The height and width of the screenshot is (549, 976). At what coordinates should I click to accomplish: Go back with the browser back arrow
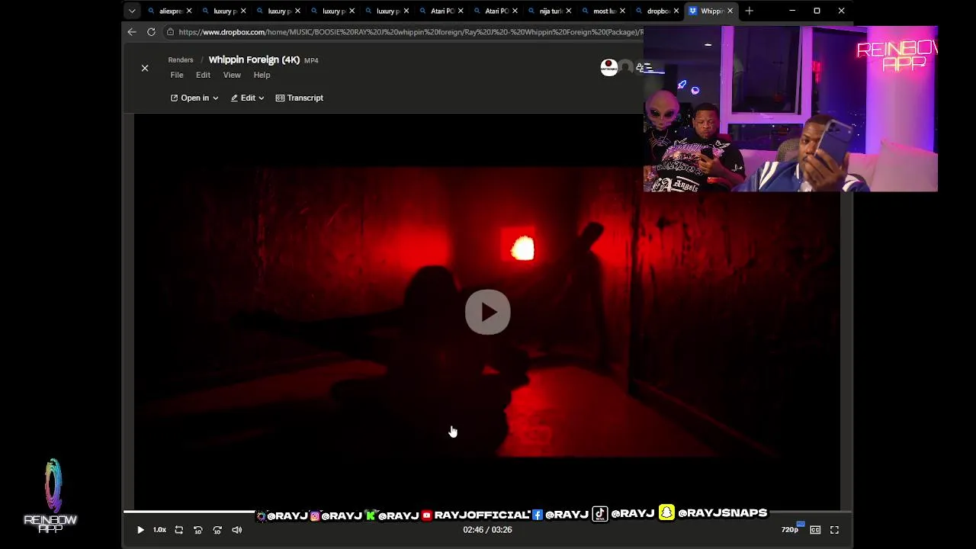point(132,32)
